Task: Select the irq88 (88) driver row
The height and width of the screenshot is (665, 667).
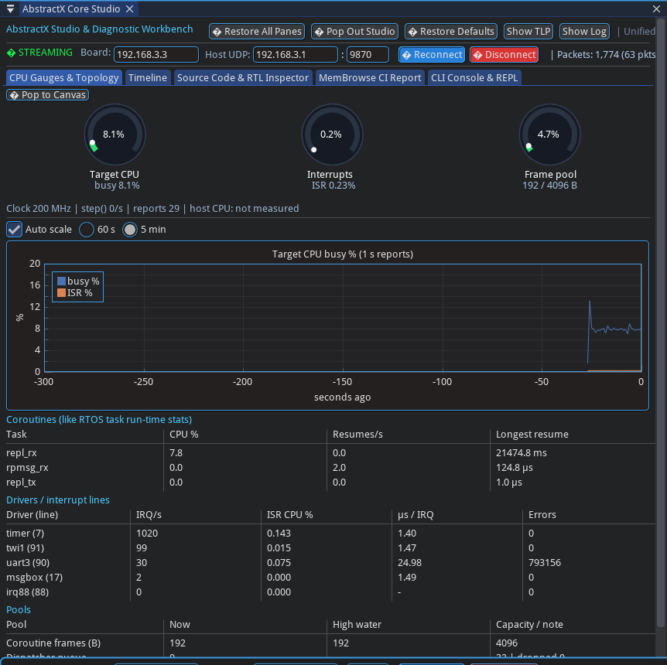Action: pos(330,592)
